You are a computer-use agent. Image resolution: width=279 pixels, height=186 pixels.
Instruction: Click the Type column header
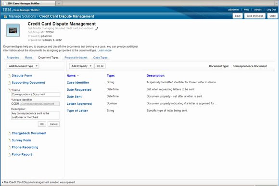tap(111, 76)
